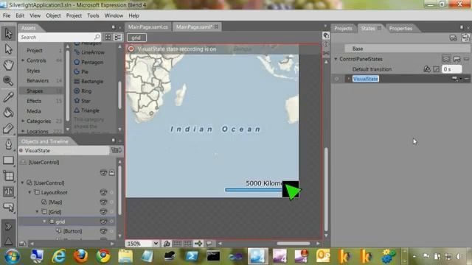This screenshot has height=265, width=472.
Task: Toggle visibility of grid element
Action: click(x=103, y=222)
